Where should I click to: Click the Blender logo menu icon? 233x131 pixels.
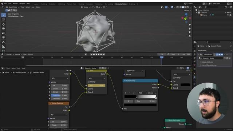(x=2, y=4)
